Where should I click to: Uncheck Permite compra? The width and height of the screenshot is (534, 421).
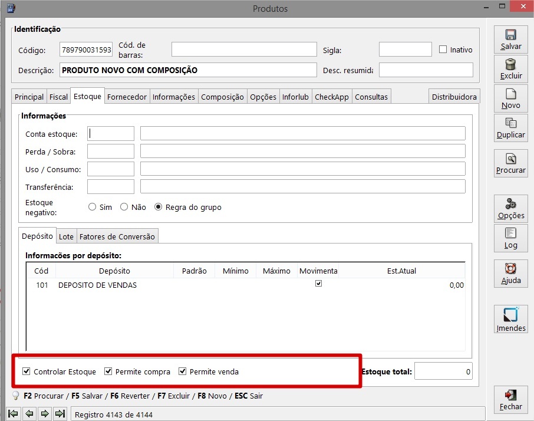click(108, 371)
